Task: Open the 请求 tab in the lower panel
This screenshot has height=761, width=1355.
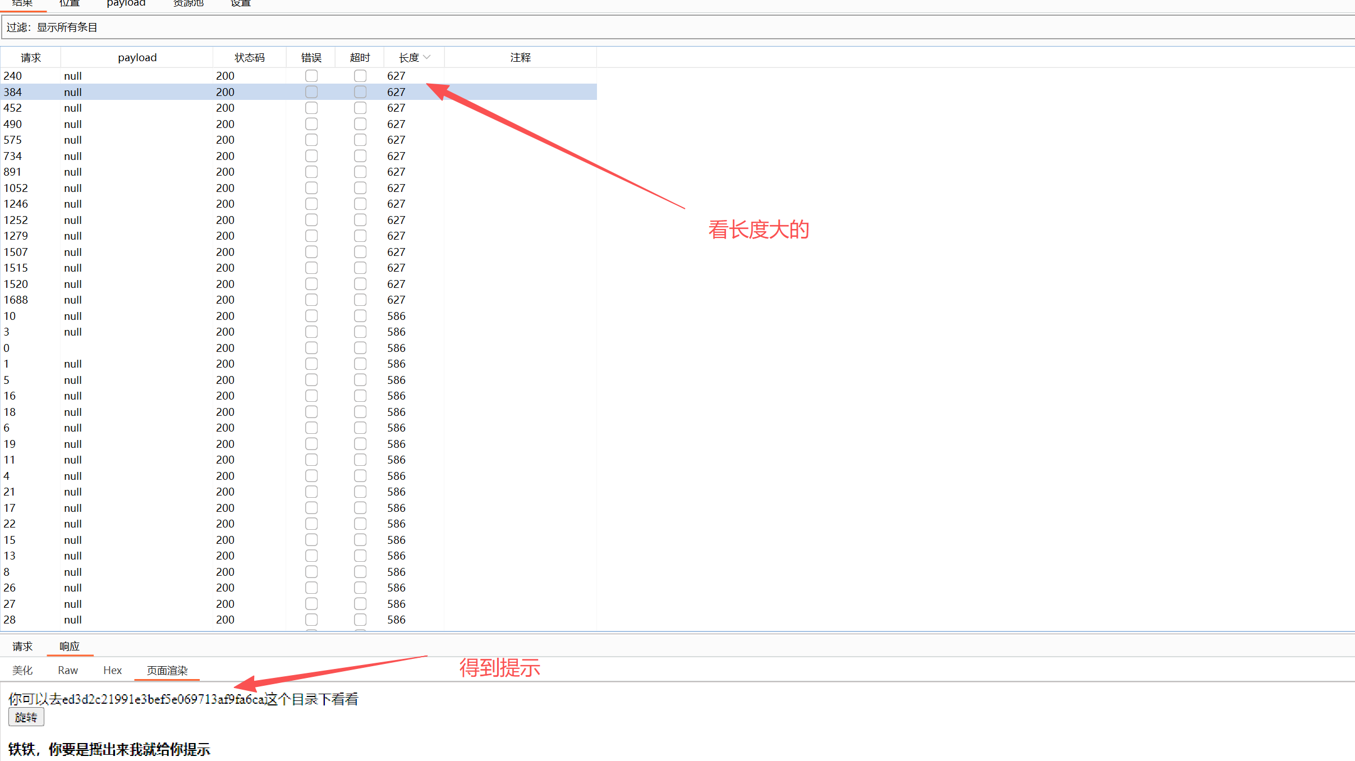Action: [22, 646]
